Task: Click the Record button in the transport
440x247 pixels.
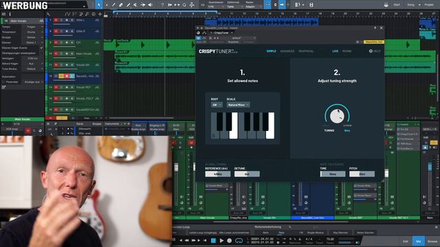Action: 229,240
